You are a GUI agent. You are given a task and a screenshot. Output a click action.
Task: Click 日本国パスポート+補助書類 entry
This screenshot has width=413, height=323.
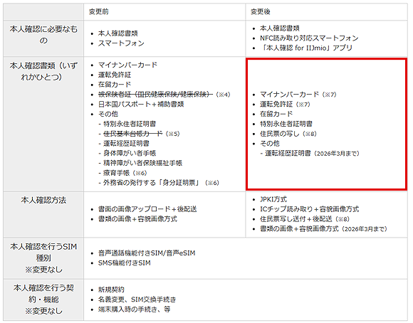coord(141,105)
